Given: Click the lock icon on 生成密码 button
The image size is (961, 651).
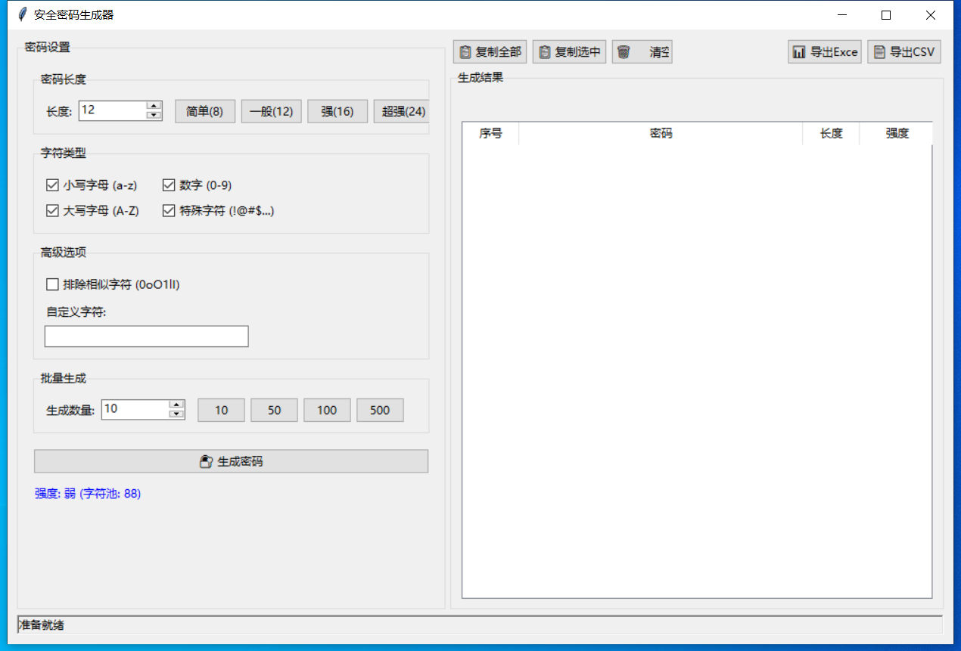Looking at the screenshot, I should (x=206, y=461).
